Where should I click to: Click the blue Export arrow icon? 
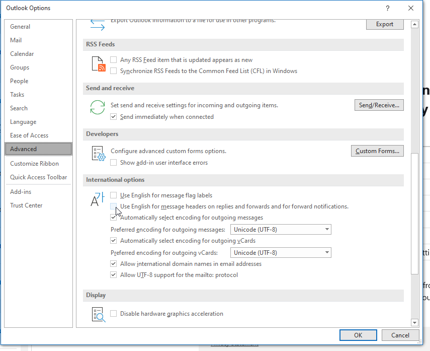coord(97,22)
